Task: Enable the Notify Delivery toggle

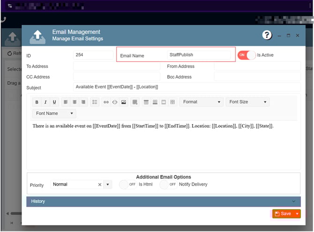Action: 167,185
